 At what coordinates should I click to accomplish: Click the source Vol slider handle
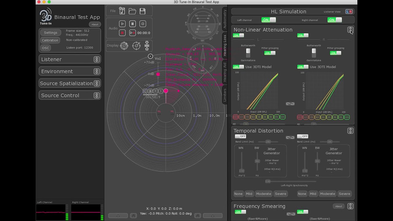click(158, 74)
